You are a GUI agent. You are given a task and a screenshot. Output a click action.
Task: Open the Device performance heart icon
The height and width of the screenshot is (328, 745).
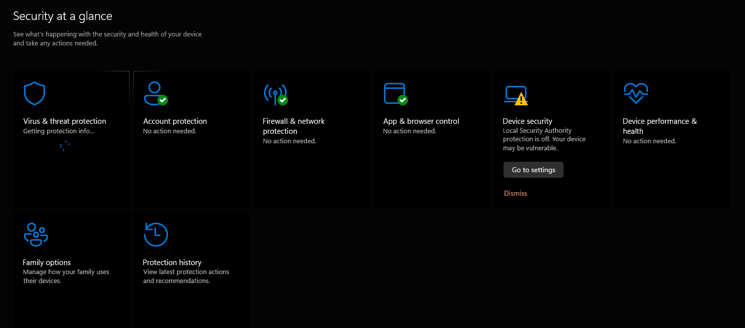635,93
